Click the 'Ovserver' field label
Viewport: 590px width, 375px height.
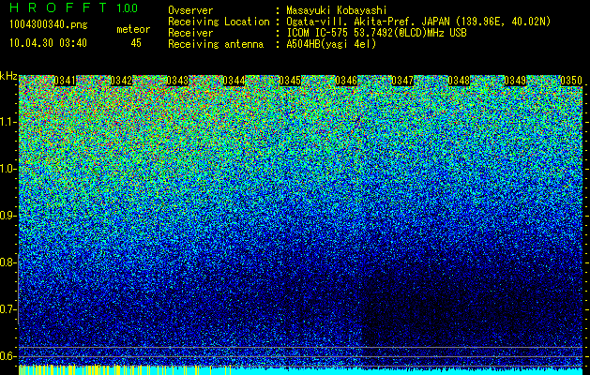tap(190, 10)
